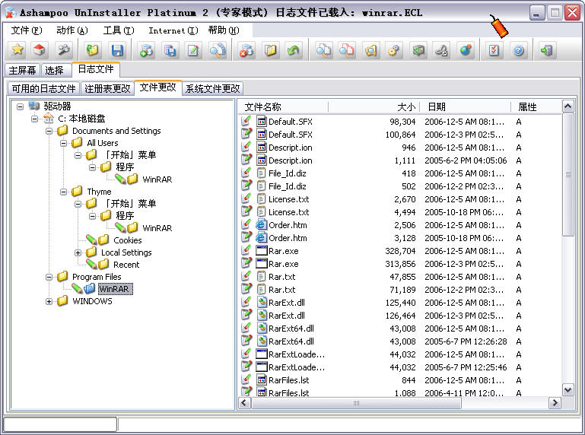The height and width of the screenshot is (435, 585).
Task: Expand the Local Settings tree node
Action: pos(78,252)
